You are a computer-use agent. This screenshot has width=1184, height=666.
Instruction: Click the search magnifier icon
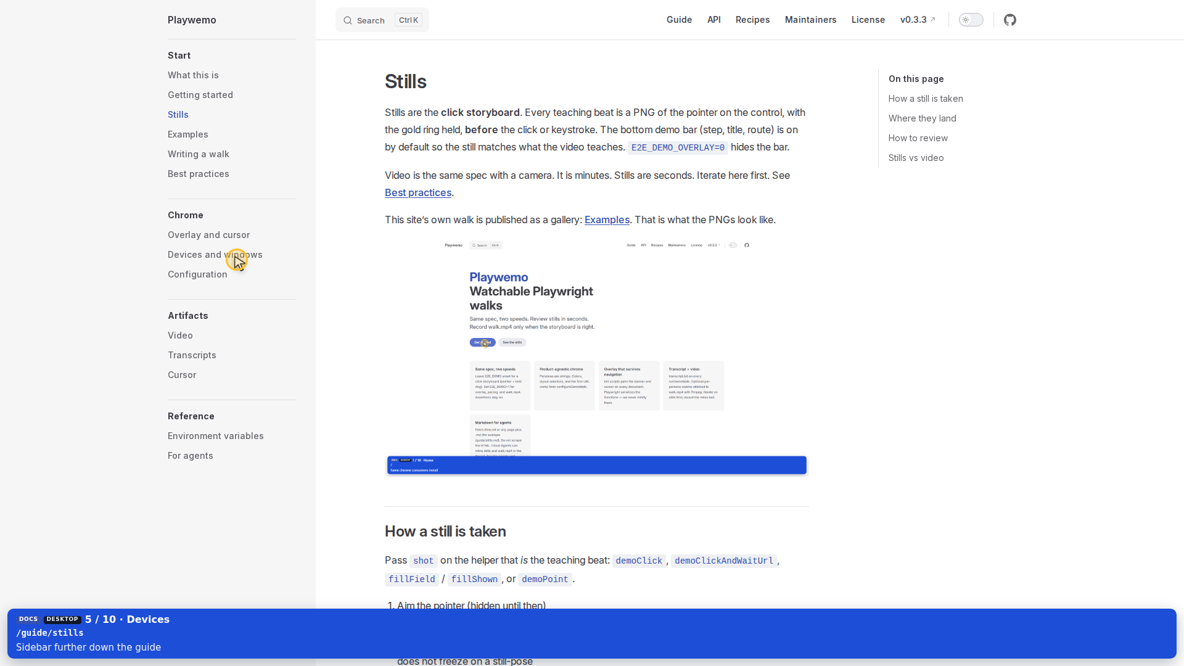click(x=348, y=20)
